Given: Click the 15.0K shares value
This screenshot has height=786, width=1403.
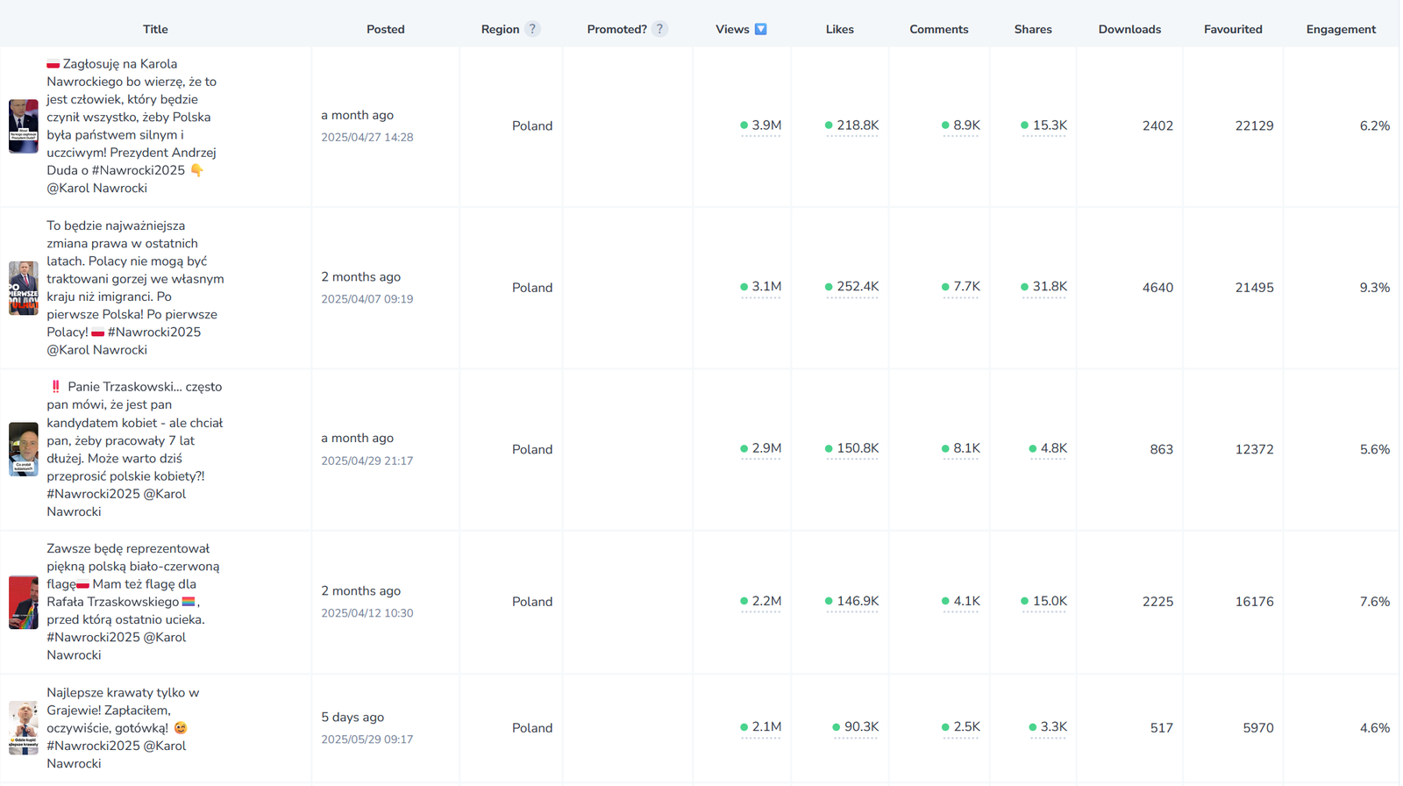Looking at the screenshot, I should [x=1049, y=601].
